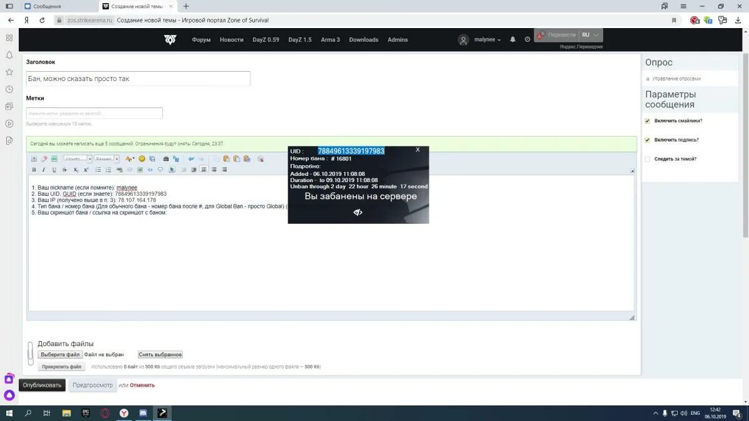Image resolution: width=749 pixels, height=421 pixels.
Task: Go back using the browser back arrow
Action: tap(11, 20)
